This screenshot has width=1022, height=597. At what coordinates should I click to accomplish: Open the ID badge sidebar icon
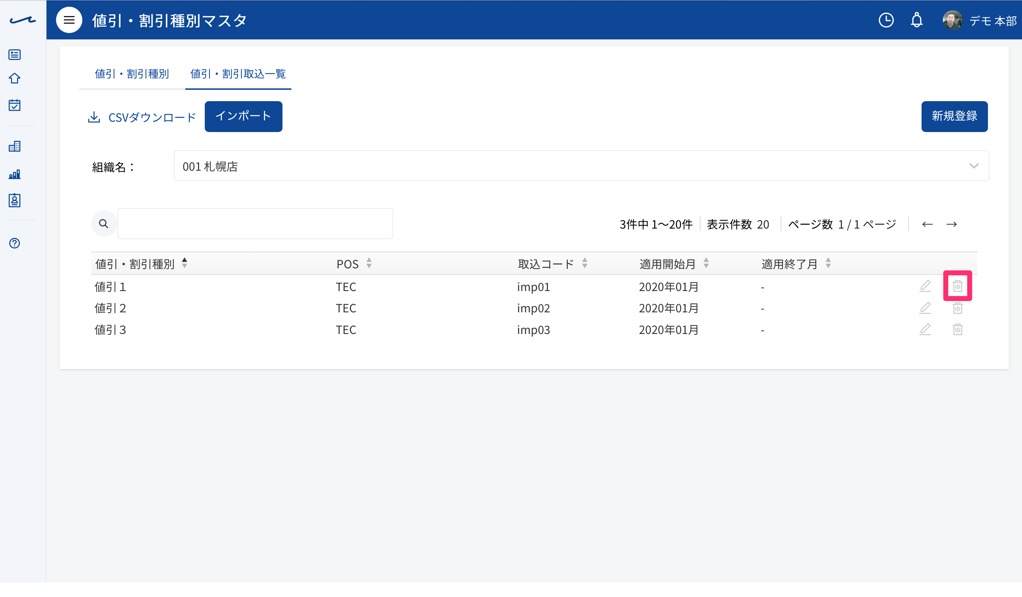click(15, 200)
